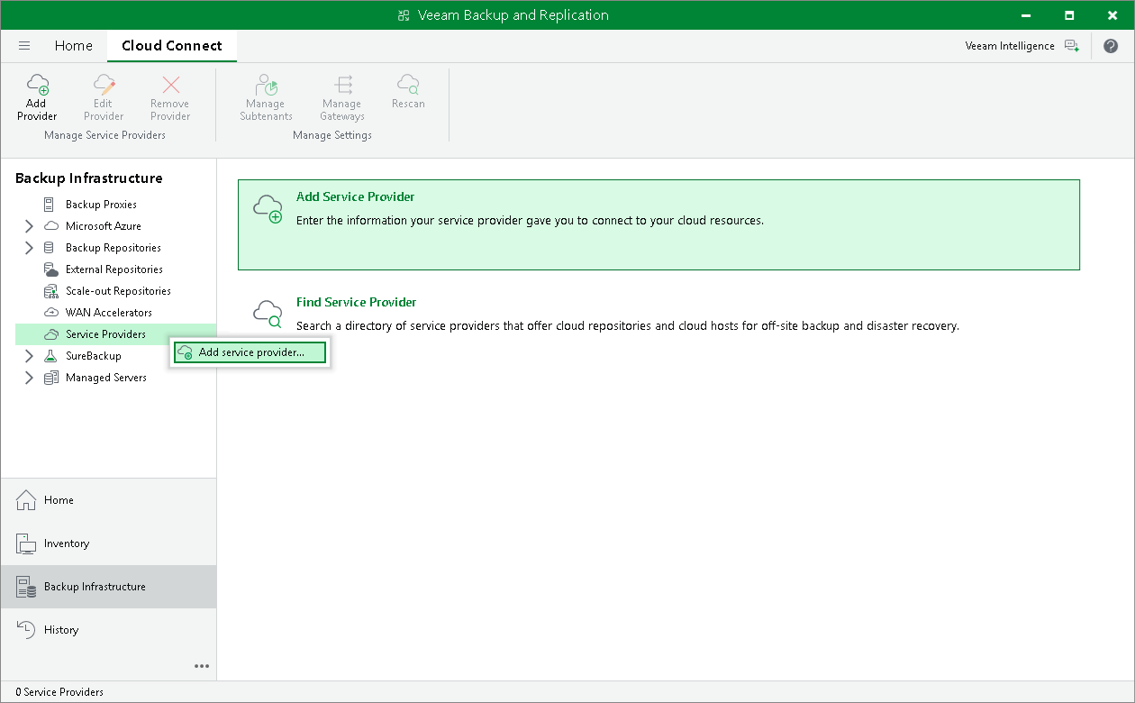Select Service Providers in the tree
This screenshot has width=1135, height=703.
pos(105,334)
